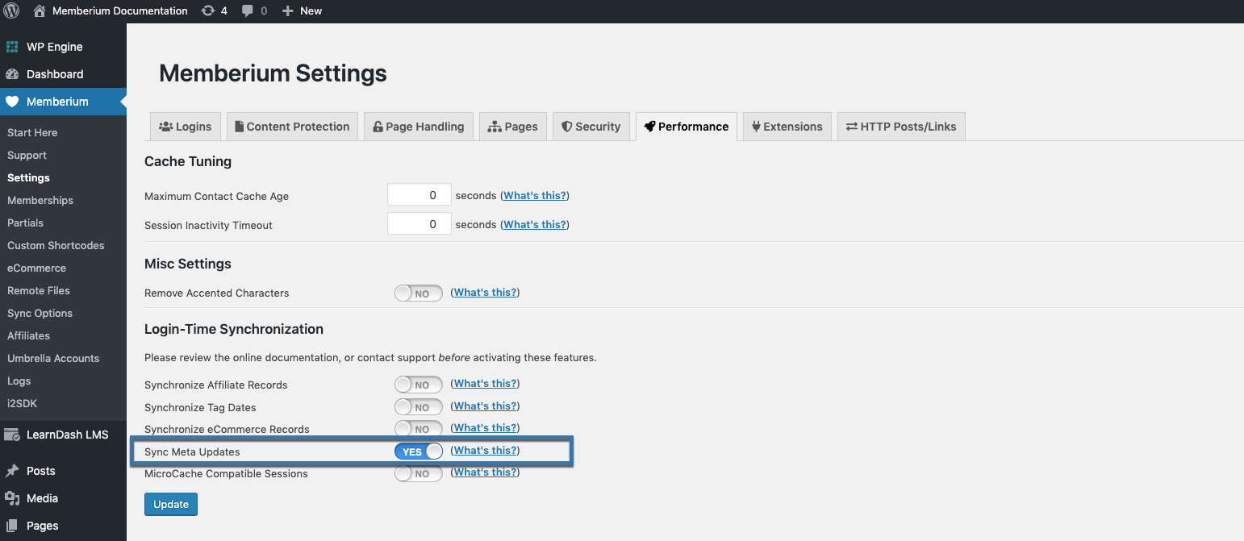This screenshot has width=1244, height=541.
Task: Open the Settings submenu item
Action: [29, 177]
